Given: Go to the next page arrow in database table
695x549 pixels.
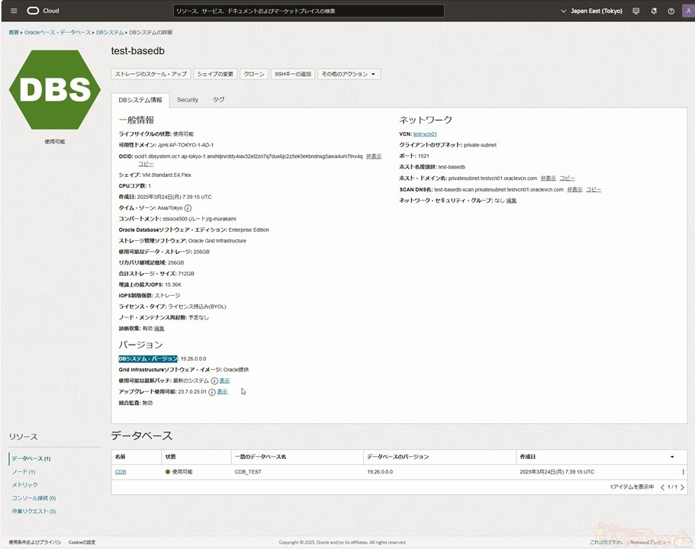Looking at the screenshot, I should (x=682, y=487).
